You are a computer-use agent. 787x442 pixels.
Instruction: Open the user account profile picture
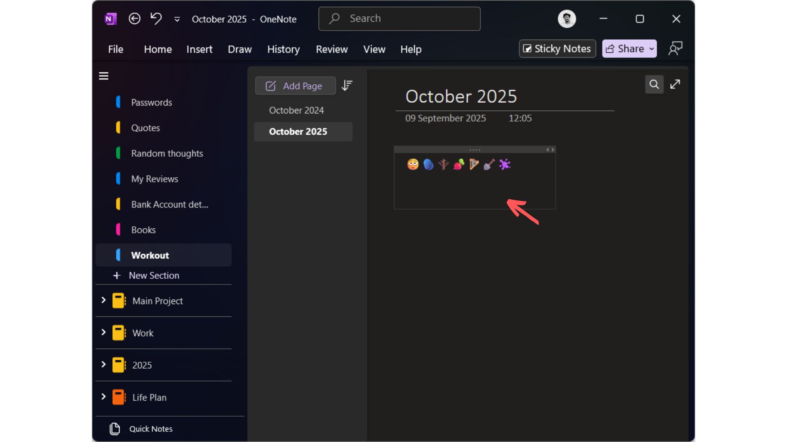click(566, 19)
